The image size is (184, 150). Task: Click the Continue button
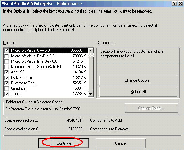pos(64,143)
